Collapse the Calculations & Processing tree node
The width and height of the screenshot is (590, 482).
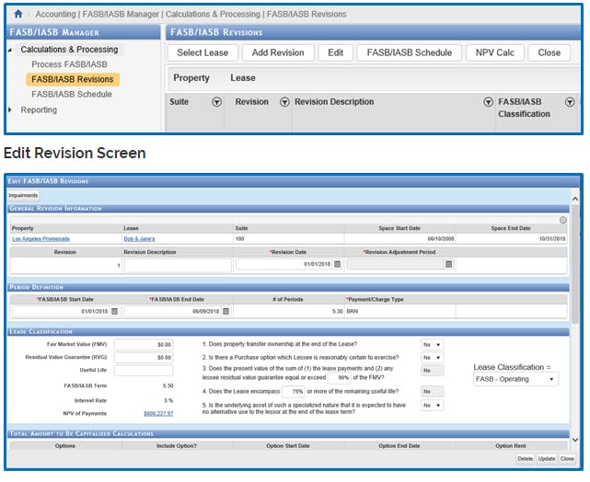click(11, 50)
